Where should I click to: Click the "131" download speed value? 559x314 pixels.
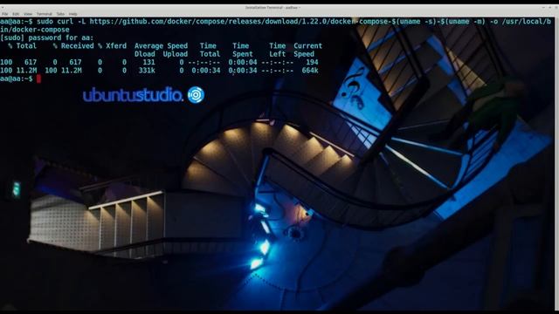pos(148,62)
